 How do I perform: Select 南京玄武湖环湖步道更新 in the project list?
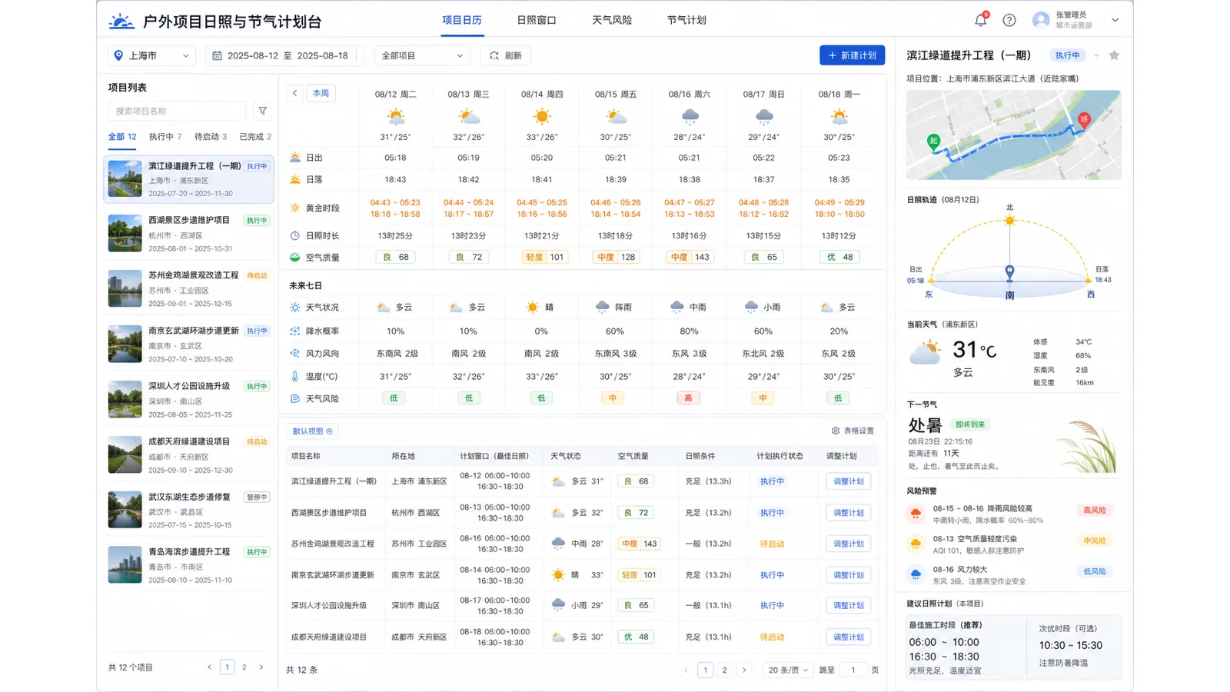click(x=189, y=344)
